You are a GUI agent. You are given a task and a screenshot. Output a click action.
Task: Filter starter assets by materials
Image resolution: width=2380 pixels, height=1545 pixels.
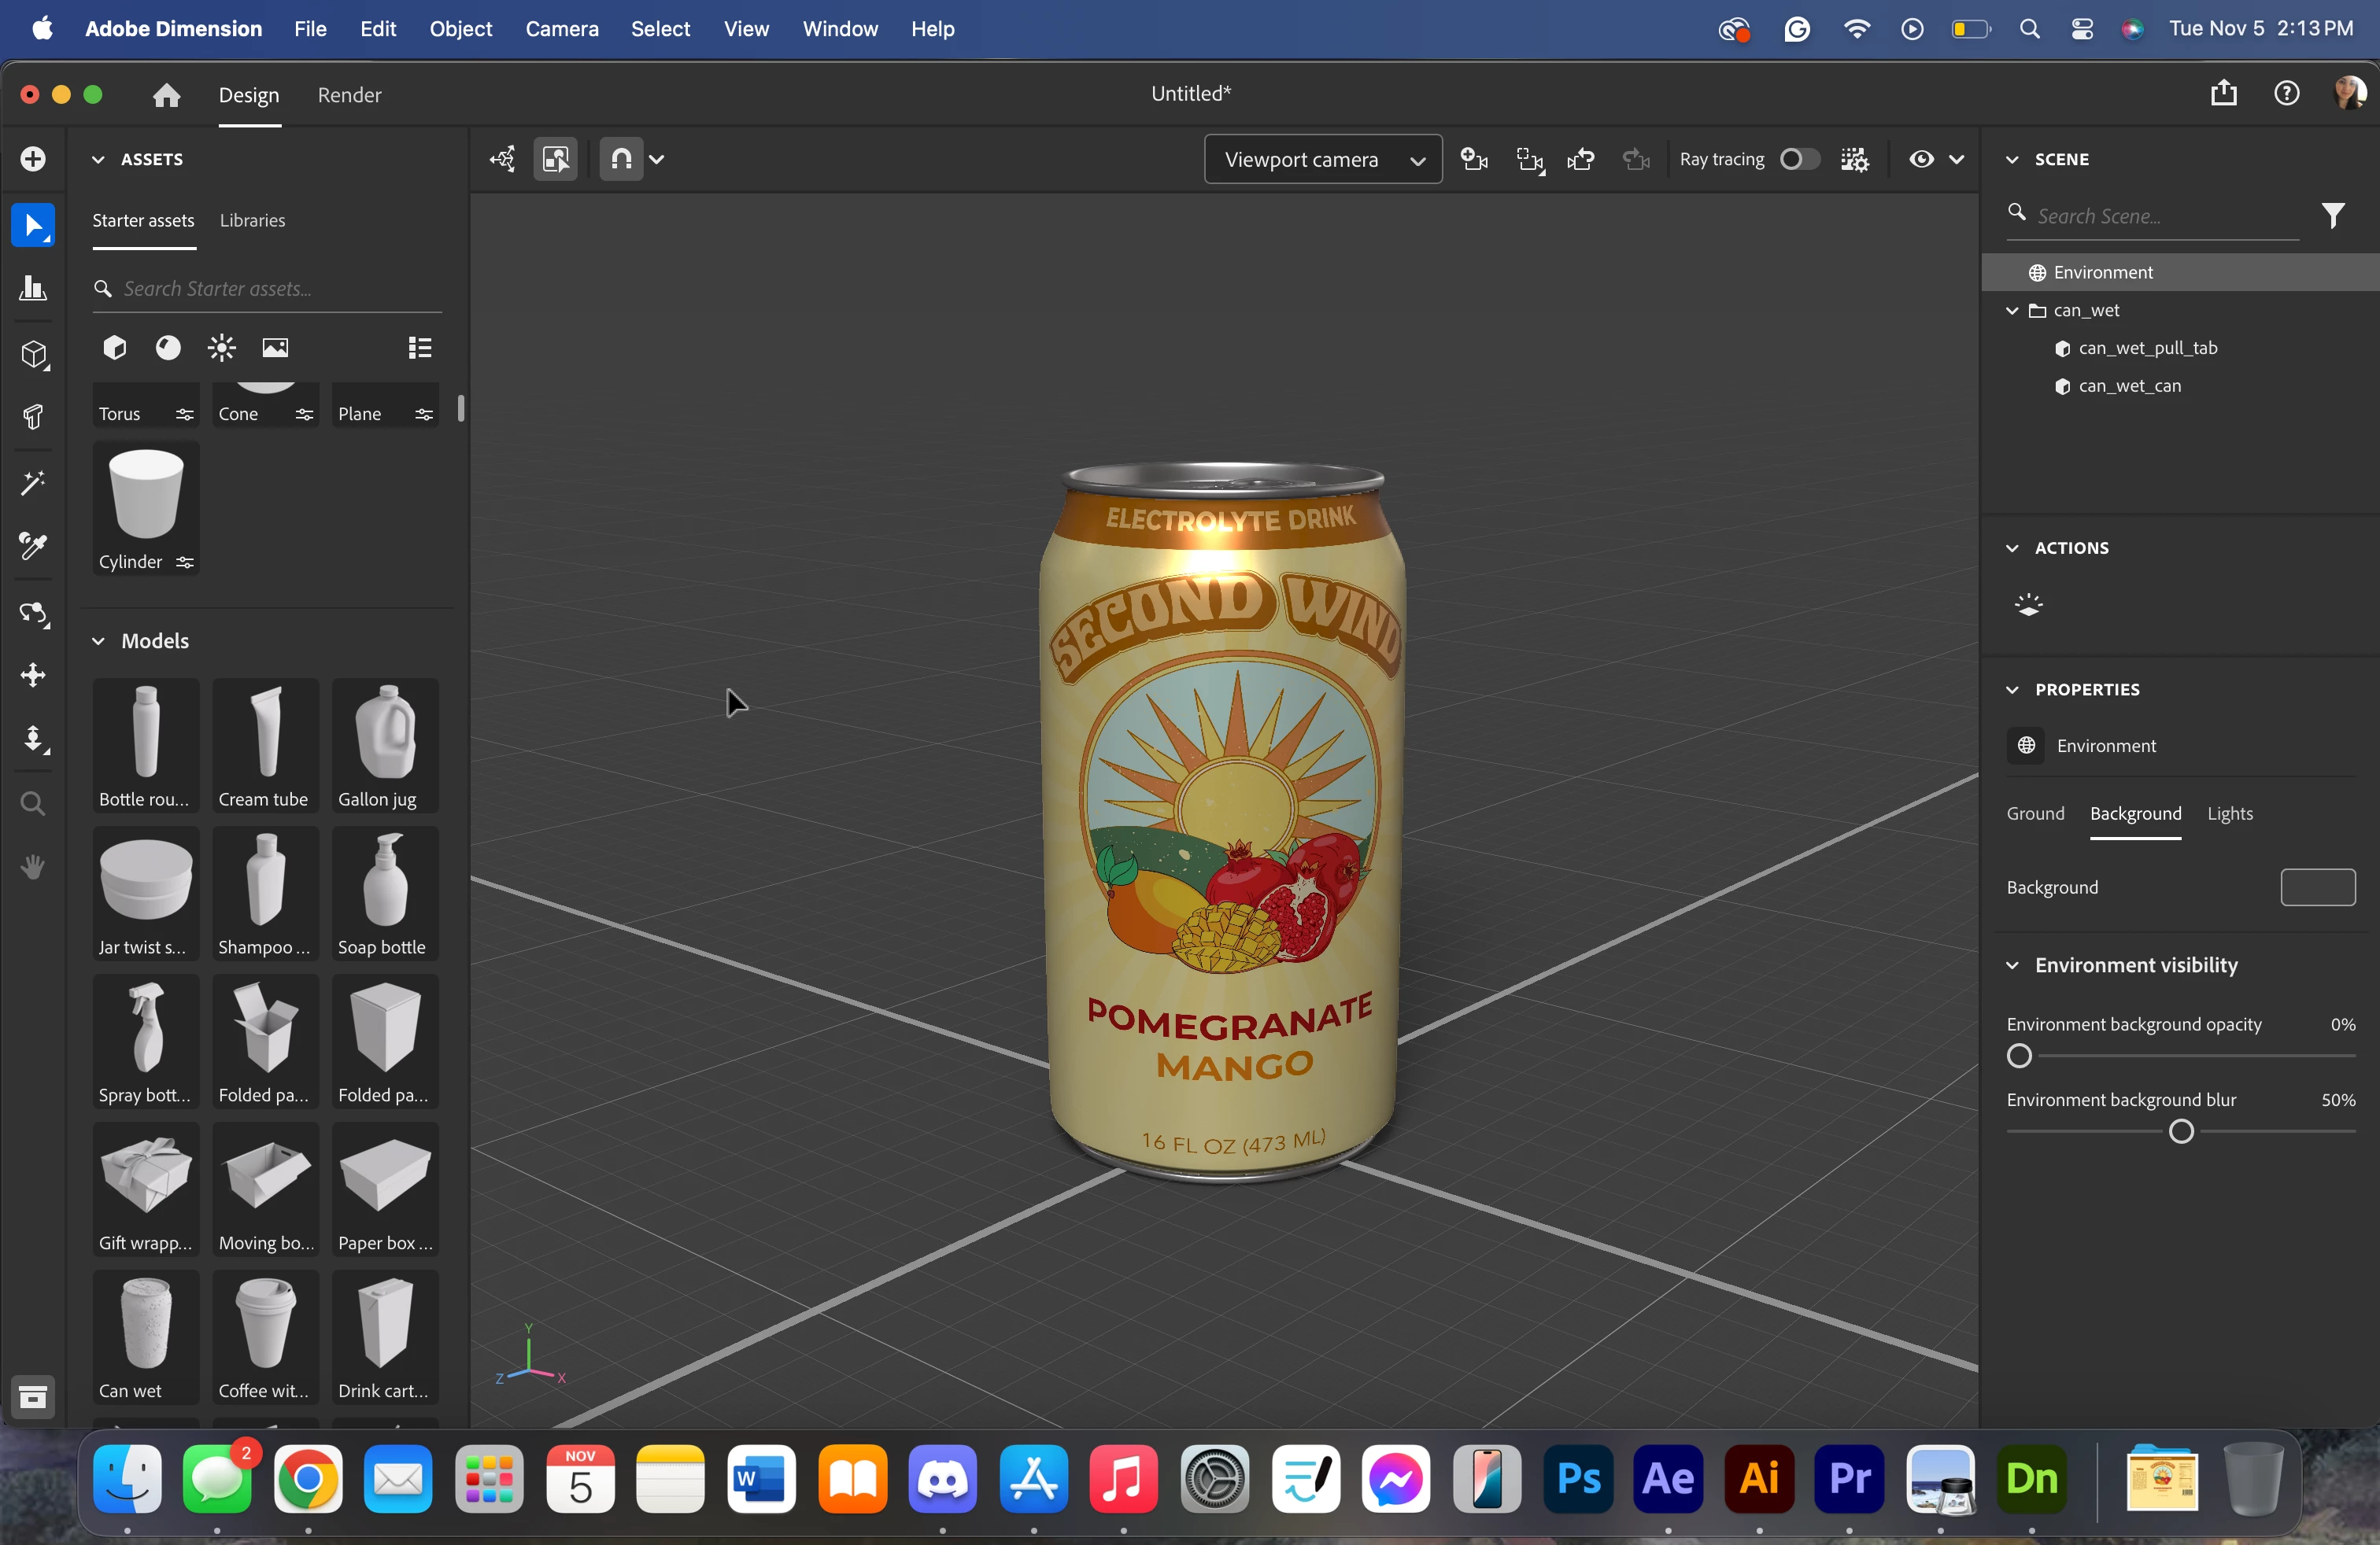tap(168, 348)
